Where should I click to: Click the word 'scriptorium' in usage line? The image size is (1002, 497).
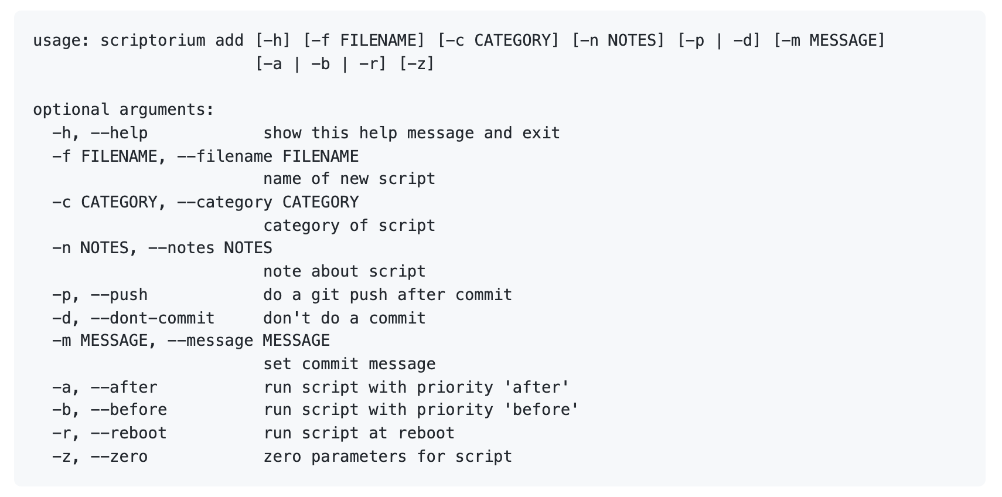[152, 40]
